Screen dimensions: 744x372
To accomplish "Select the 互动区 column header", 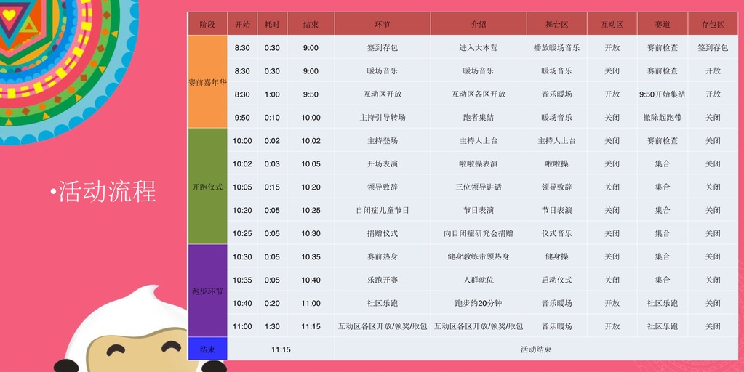I will pos(612,24).
